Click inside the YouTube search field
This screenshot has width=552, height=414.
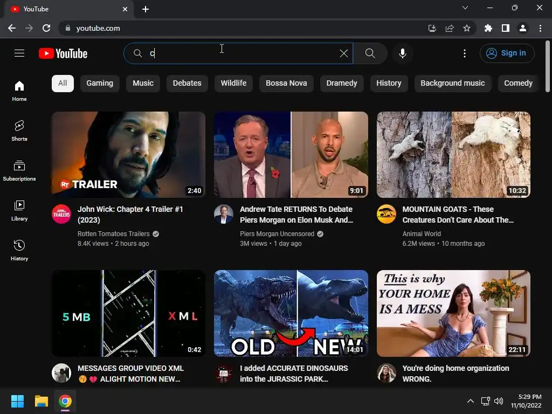238,53
